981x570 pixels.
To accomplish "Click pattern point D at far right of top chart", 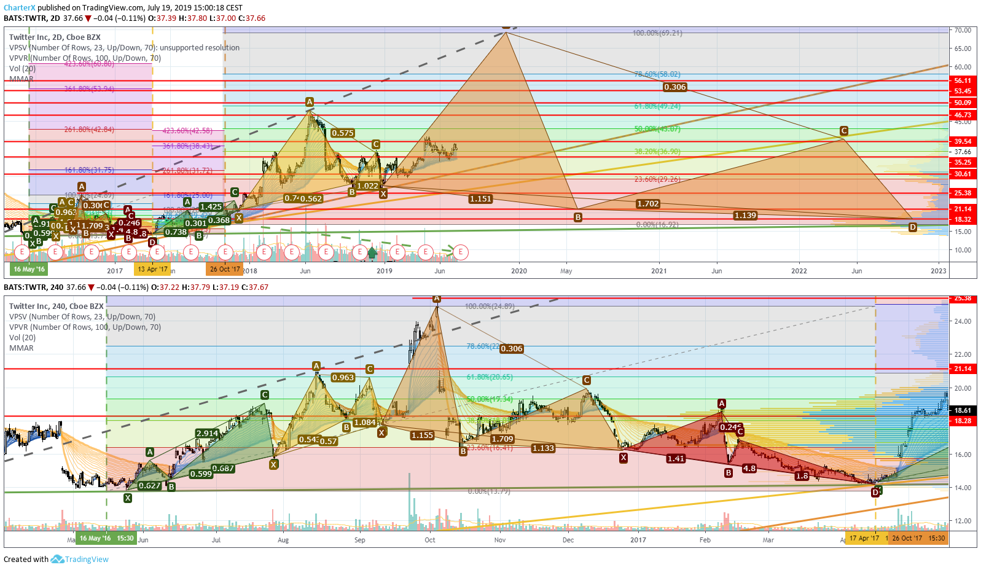I will pos(913,227).
